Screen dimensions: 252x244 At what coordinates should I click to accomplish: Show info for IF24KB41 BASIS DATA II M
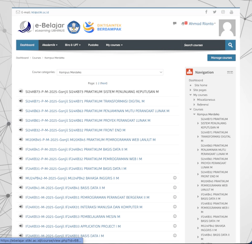[x=175, y=188]
